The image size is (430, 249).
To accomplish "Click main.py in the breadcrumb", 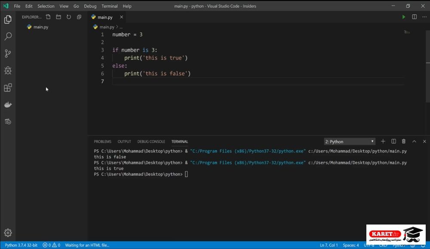I will 107,27.
